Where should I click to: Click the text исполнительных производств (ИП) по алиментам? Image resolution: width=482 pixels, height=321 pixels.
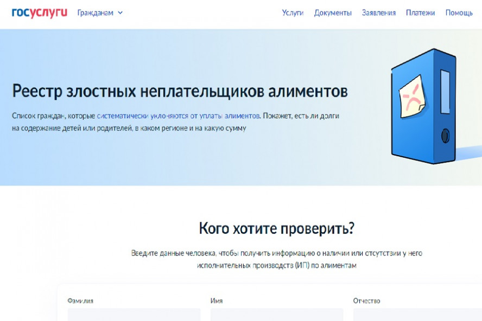point(277,265)
